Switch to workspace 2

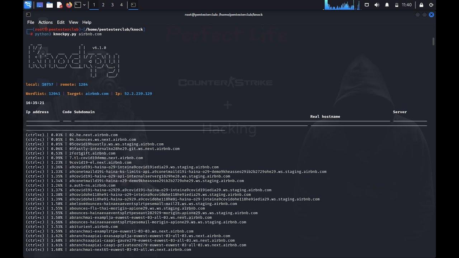coord(103,5)
